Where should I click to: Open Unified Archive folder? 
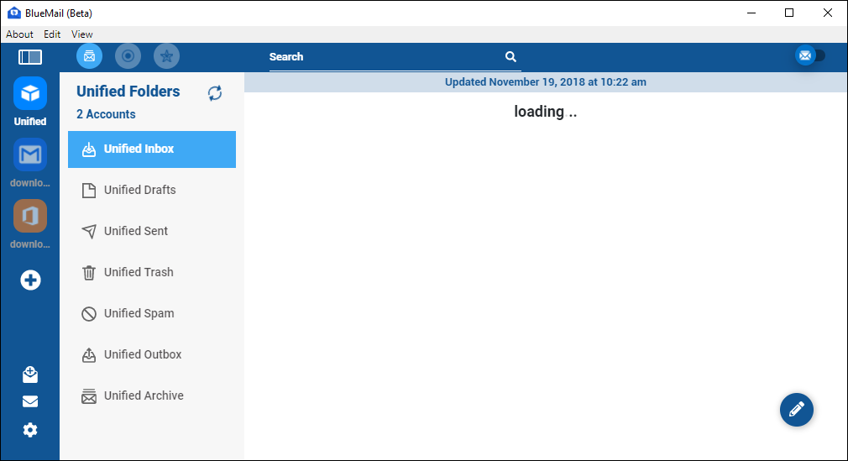[x=152, y=396]
